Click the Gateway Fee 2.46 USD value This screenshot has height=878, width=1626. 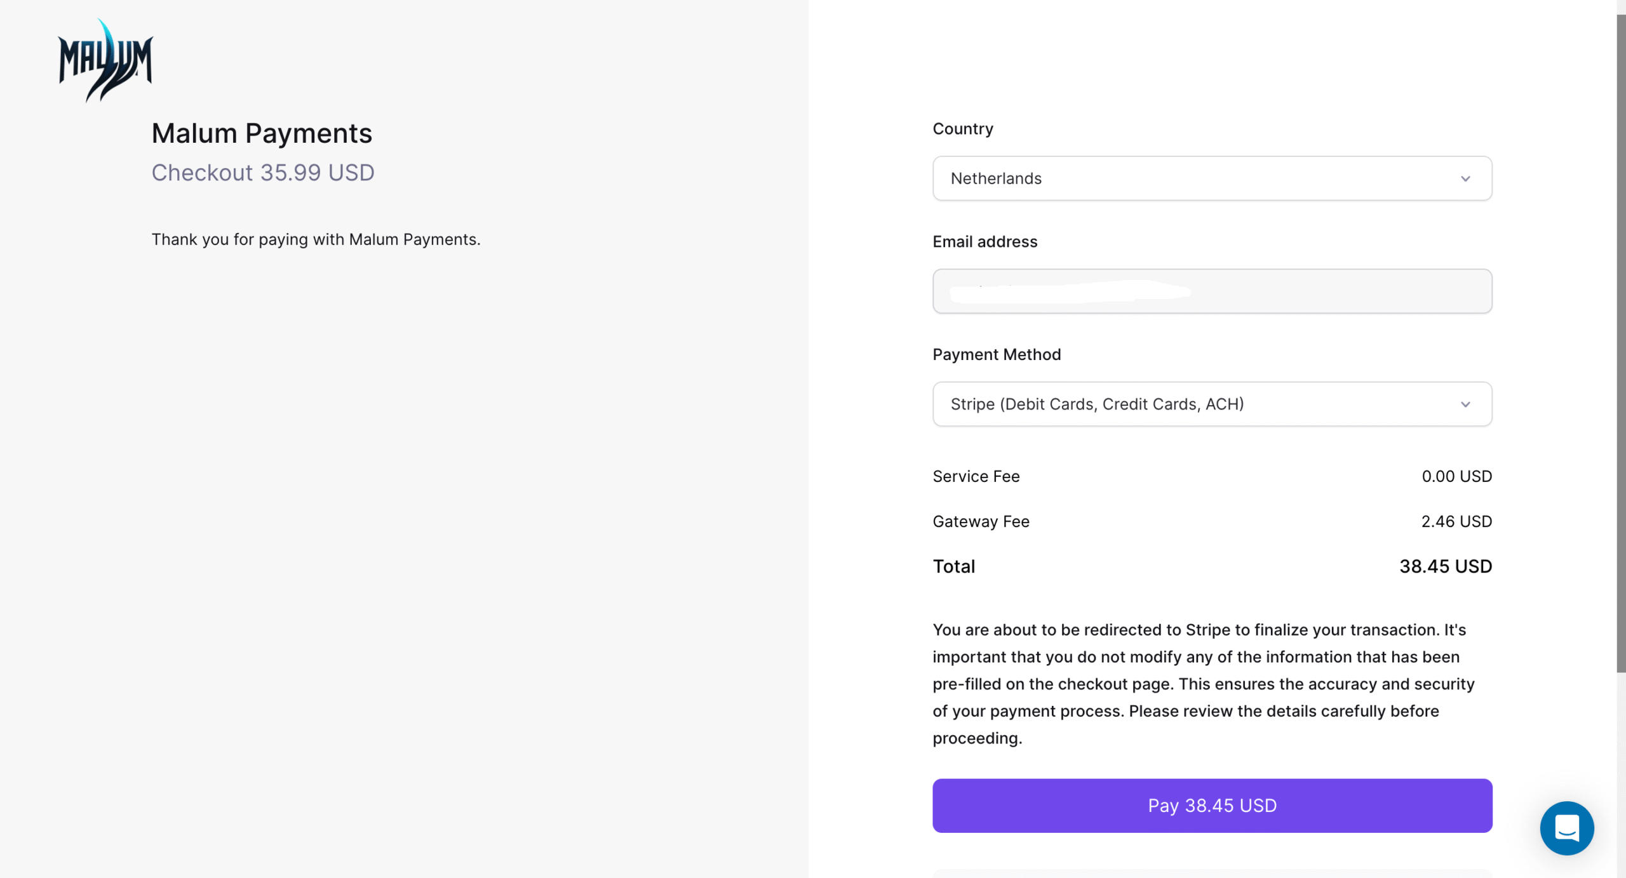point(1456,521)
